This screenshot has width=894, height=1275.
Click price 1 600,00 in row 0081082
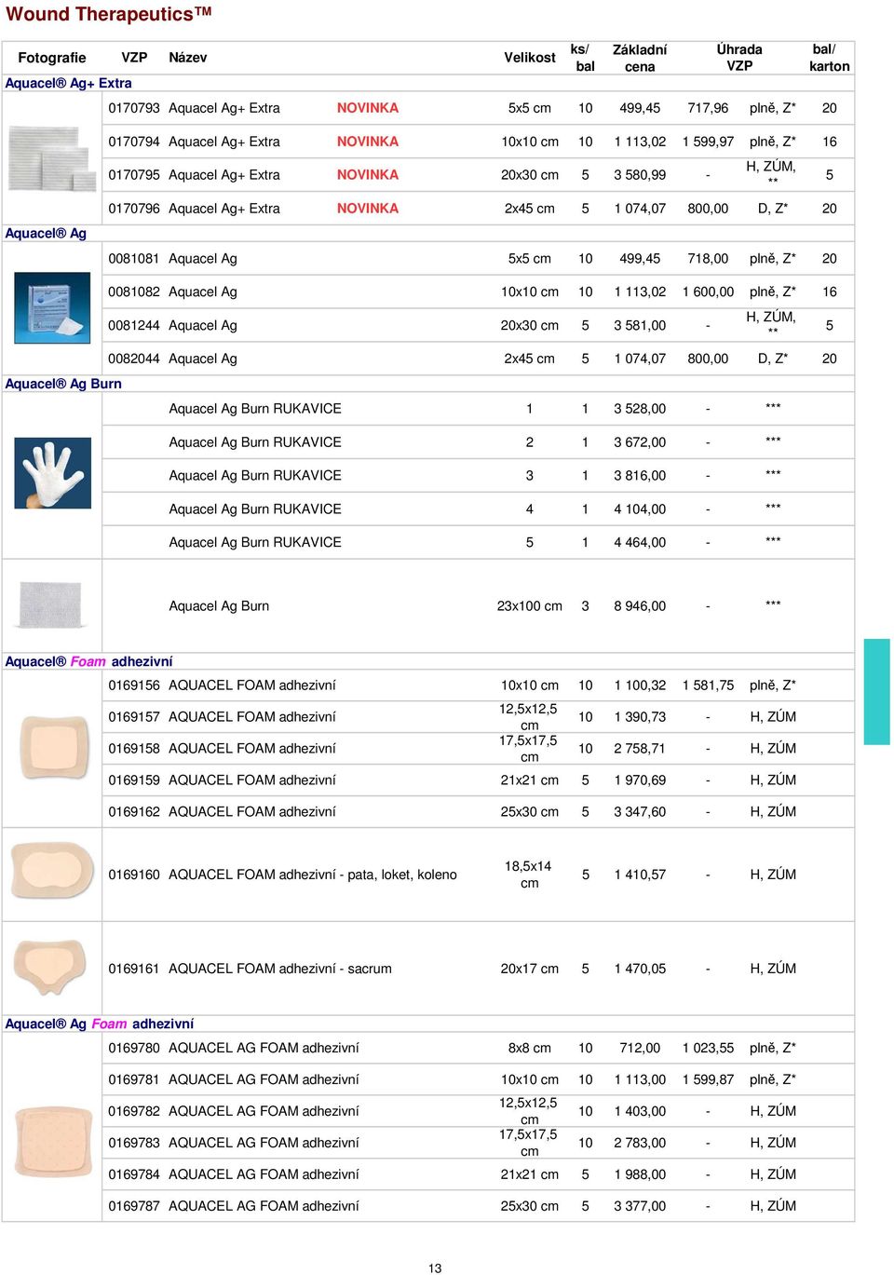click(708, 292)
